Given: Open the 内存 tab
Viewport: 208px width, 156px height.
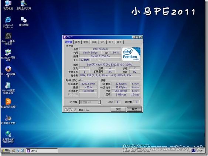Looking at the screenshot, I should 94,42.
